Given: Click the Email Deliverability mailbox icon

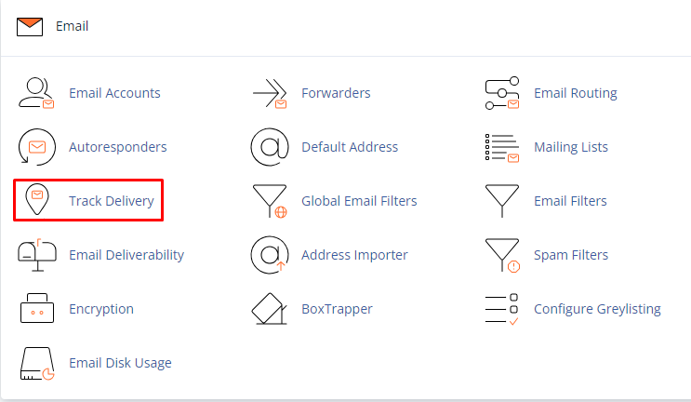Looking at the screenshot, I should pos(37,255).
